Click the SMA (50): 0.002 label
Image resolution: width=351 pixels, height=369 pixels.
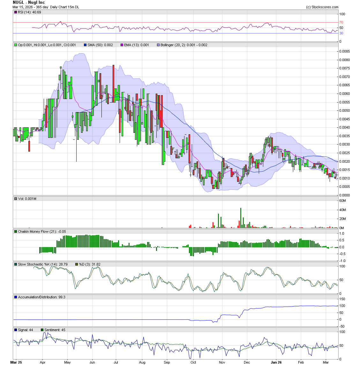coord(100,45)
